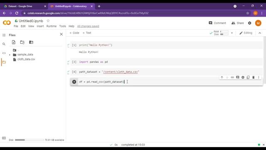
Task: Click the 'completed at 15:03' status text
Action: pyautogui.click(x=133, y=145)
